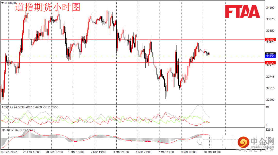Pick the 32515 price scale value
The image size is (278, 155).
(270, 88)
